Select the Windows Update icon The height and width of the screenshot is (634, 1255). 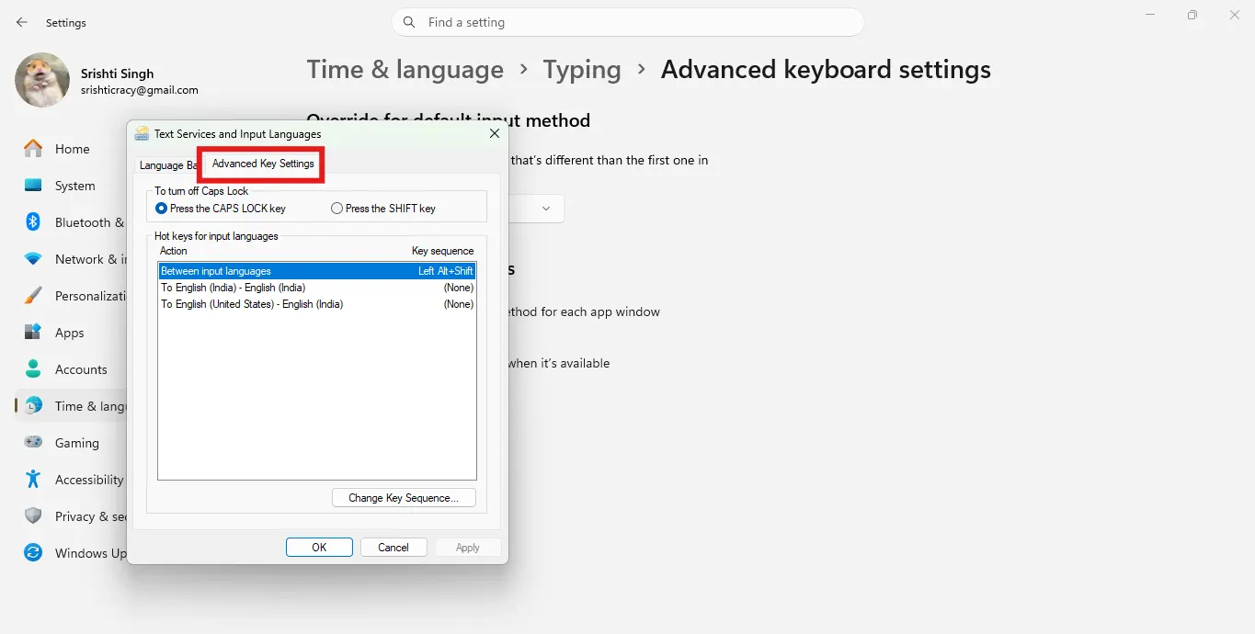33,553
